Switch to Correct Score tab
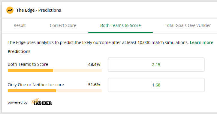Screen dimensions: 217x114 [63, 25]
